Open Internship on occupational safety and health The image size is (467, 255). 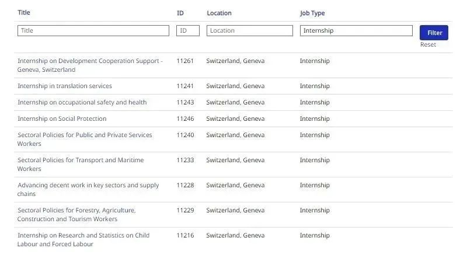(x=82, y=102)
